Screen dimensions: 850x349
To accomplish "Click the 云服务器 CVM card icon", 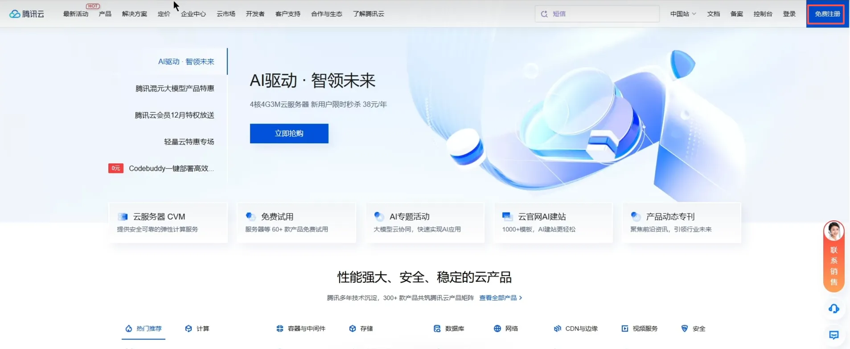I will click(x=123, y=217).
